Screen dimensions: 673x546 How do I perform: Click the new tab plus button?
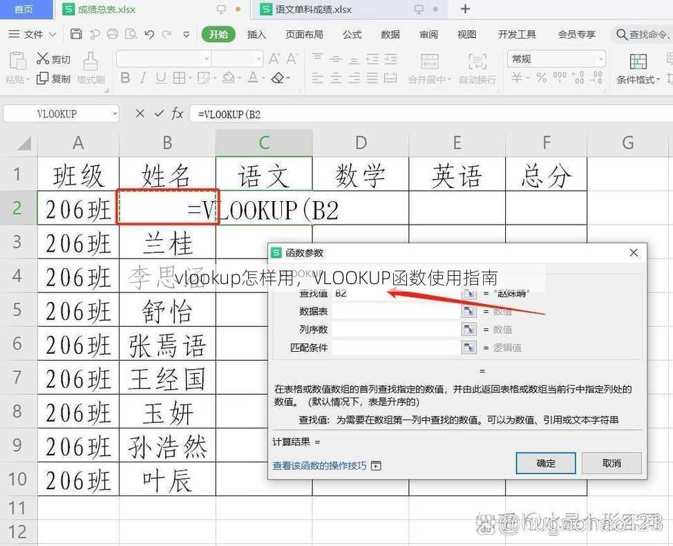coord(465,9)
